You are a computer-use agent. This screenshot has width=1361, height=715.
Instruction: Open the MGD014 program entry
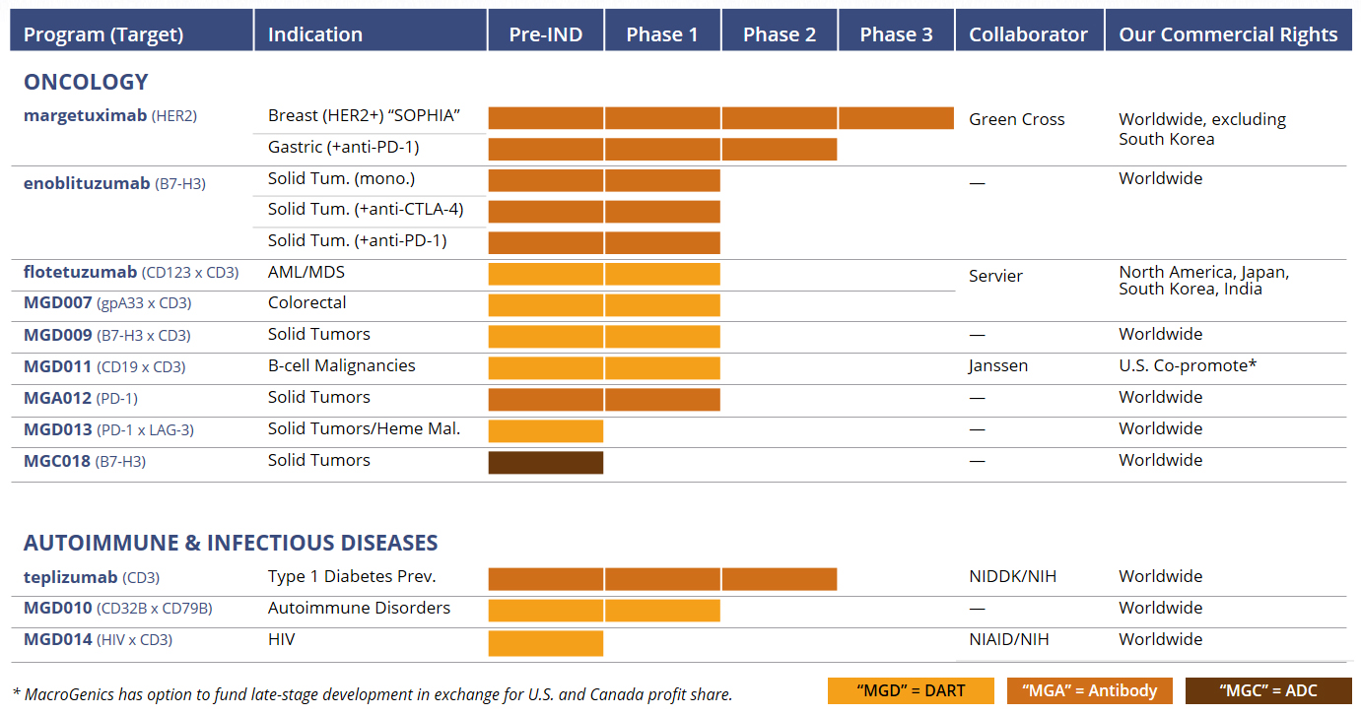tap(57, 639)
